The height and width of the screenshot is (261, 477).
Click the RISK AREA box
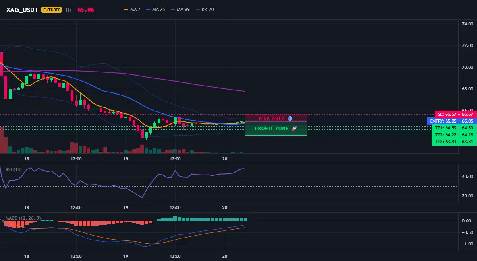tap(276, 118)
